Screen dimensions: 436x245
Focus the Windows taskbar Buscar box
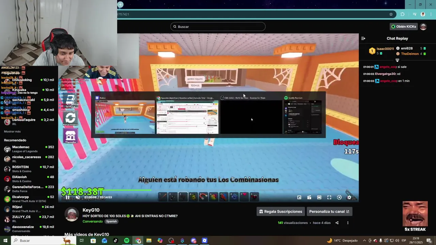pyautogui.click(x=44, y=241)
